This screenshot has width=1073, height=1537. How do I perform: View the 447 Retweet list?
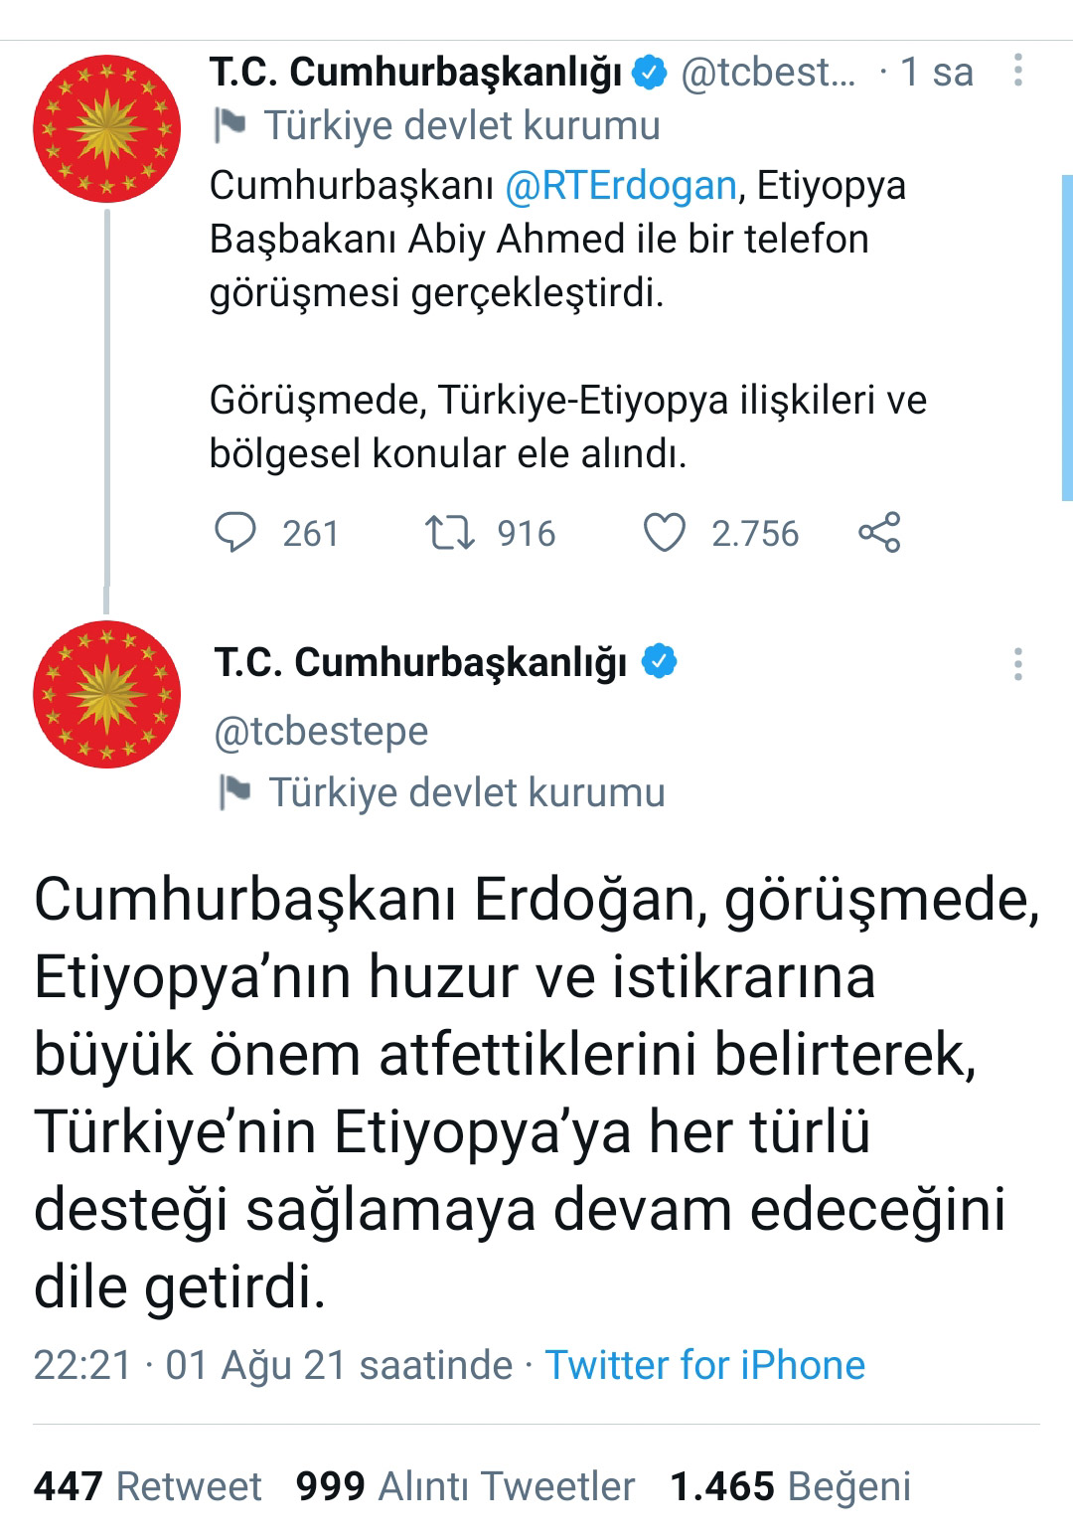click(147, 1486)
